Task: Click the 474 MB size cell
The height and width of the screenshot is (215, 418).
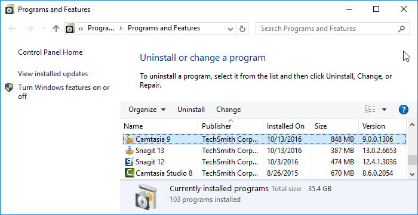Action: click(x=342, y=162)
